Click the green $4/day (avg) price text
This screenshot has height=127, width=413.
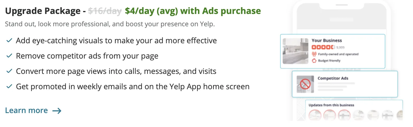pos(151,11)
